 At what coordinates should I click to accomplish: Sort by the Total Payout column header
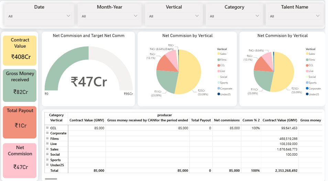coord(201,120)
